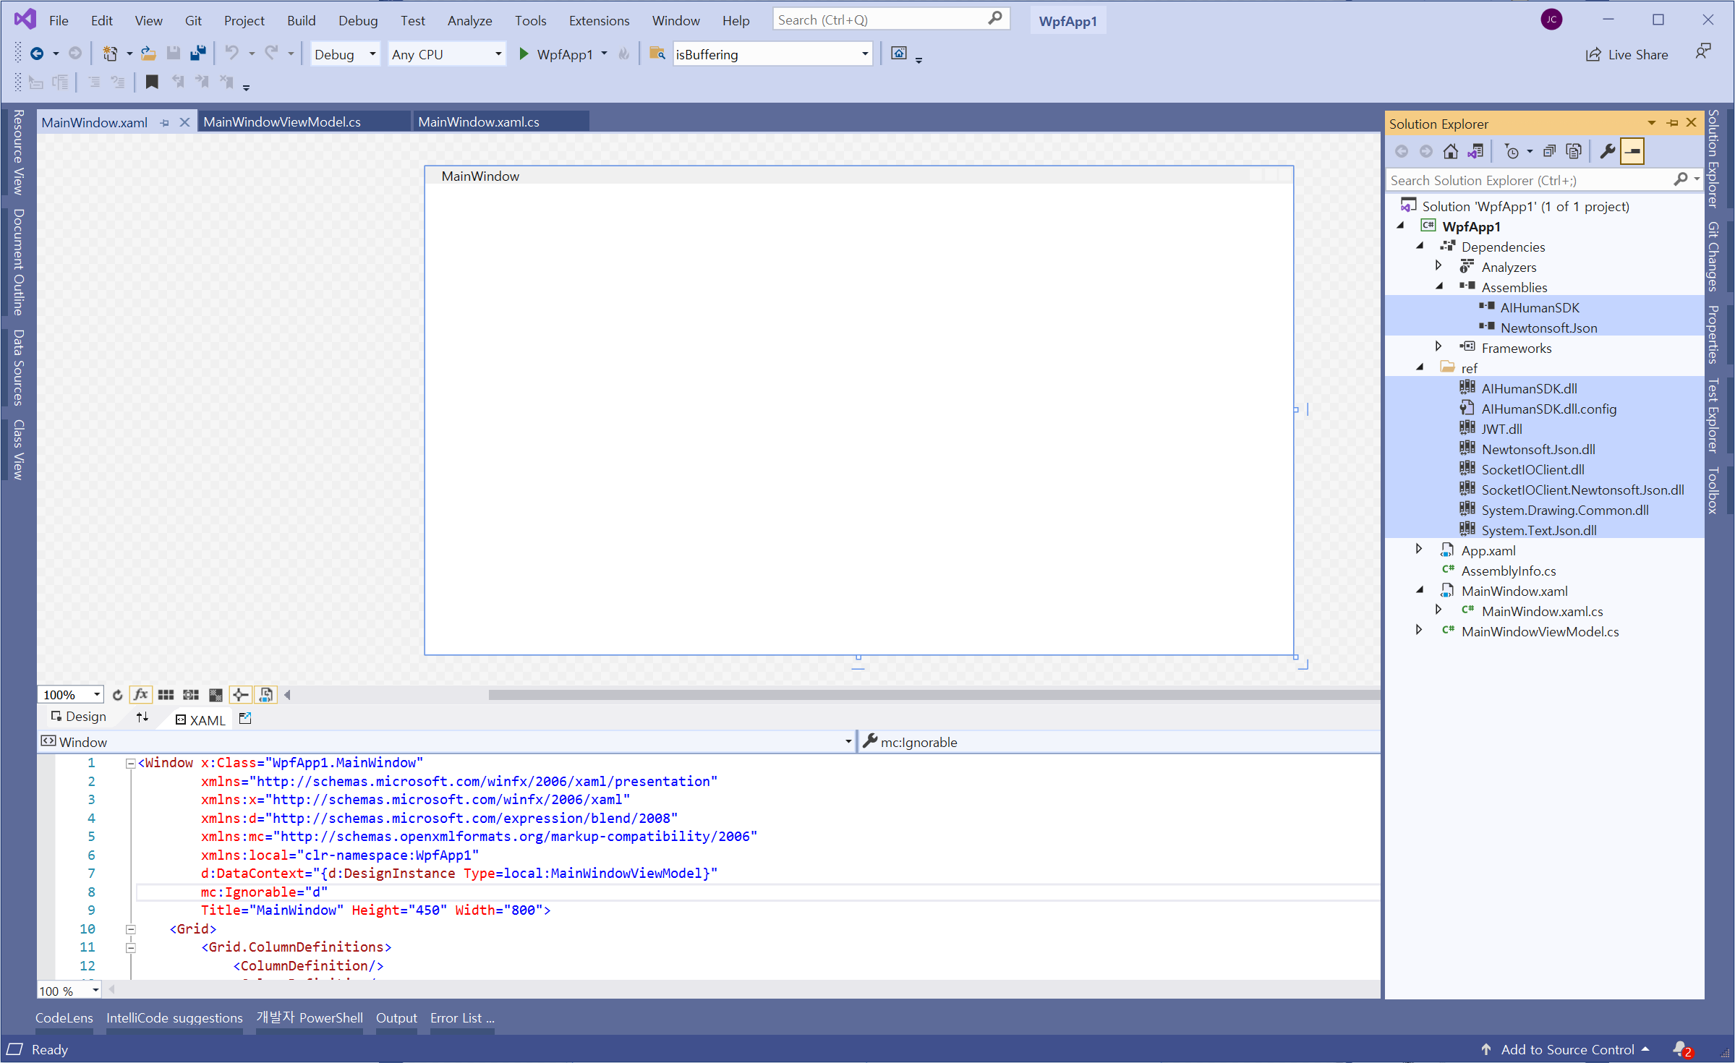Click the Pending Changes Filter clock icon
The height and width of the screenshot is (1063, 1735).
(1512, 151)
